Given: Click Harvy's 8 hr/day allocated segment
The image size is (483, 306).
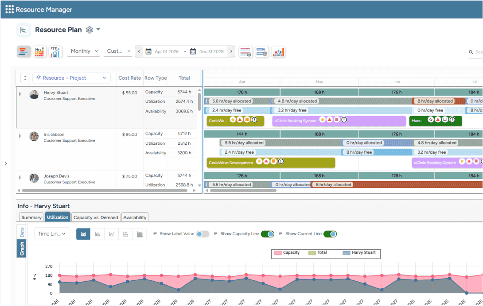Looking at the screenshot, I should (438, 101).
